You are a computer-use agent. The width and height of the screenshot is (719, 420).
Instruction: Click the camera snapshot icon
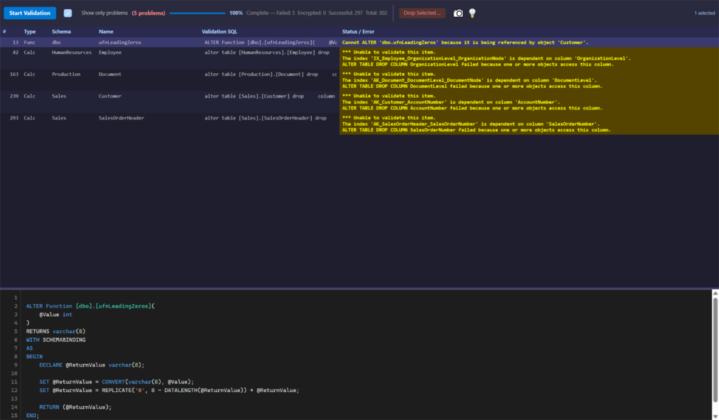click(458, 13)
